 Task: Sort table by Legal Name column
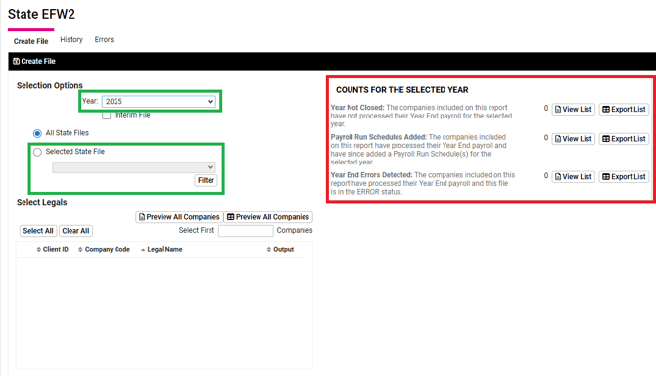point(162,250)
